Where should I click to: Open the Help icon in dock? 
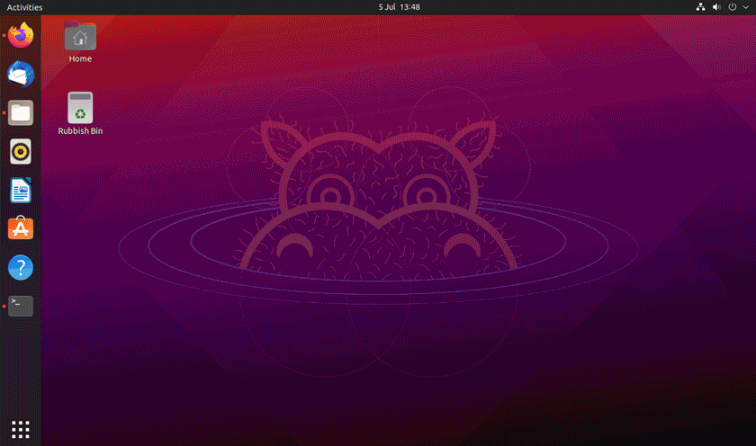click(x=21, y=267)
